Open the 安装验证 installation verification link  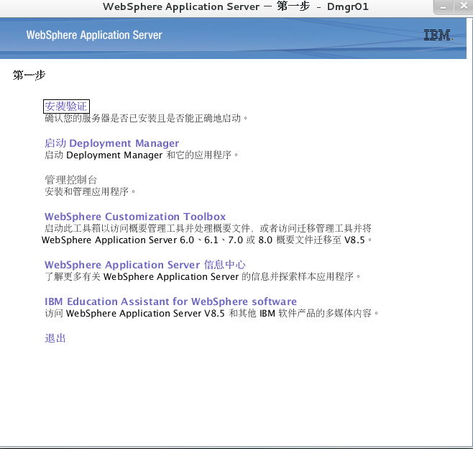tap(66, 106)
